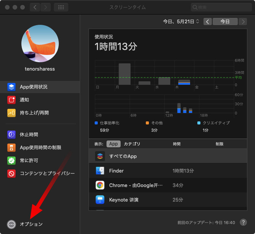Click the 前回のアップデート status text
The width and height of the screenshot is (255, 234).
click(206, 223)
